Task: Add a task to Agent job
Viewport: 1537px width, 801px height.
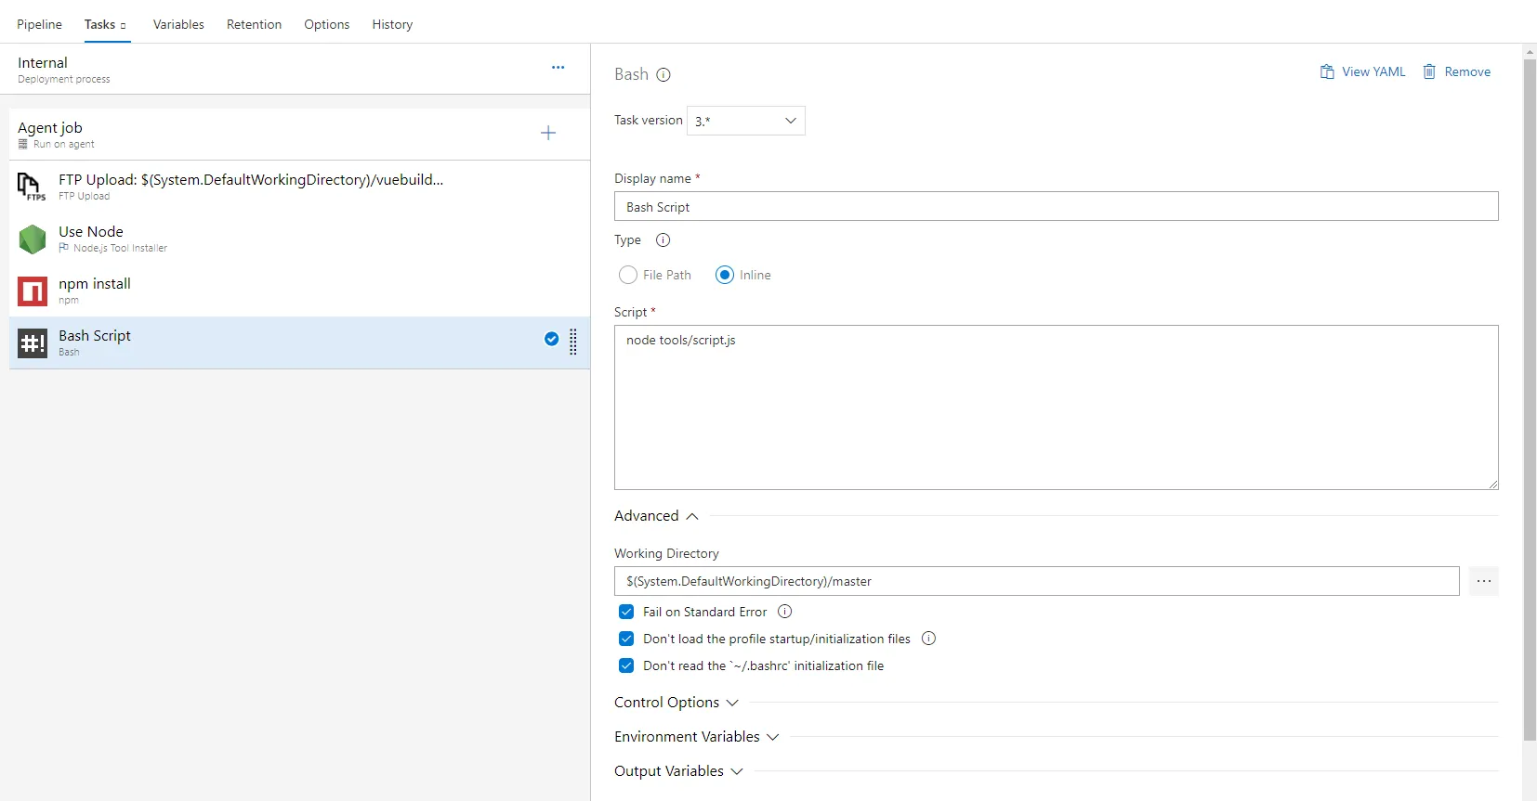Action: (548, 134)
